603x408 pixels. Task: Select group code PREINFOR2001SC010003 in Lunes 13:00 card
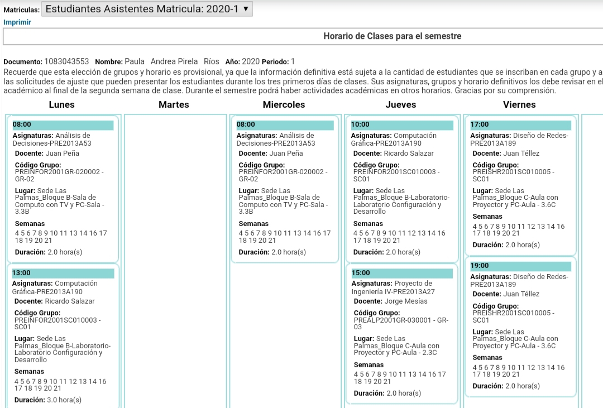(58, 323)
